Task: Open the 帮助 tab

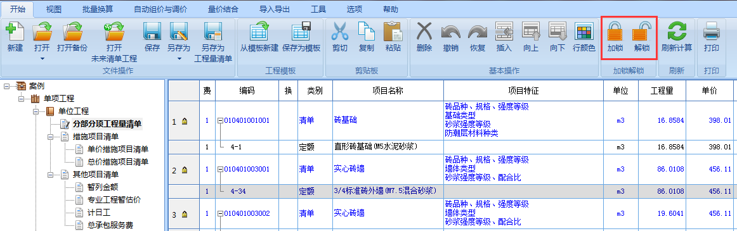Action: (391, 9)
